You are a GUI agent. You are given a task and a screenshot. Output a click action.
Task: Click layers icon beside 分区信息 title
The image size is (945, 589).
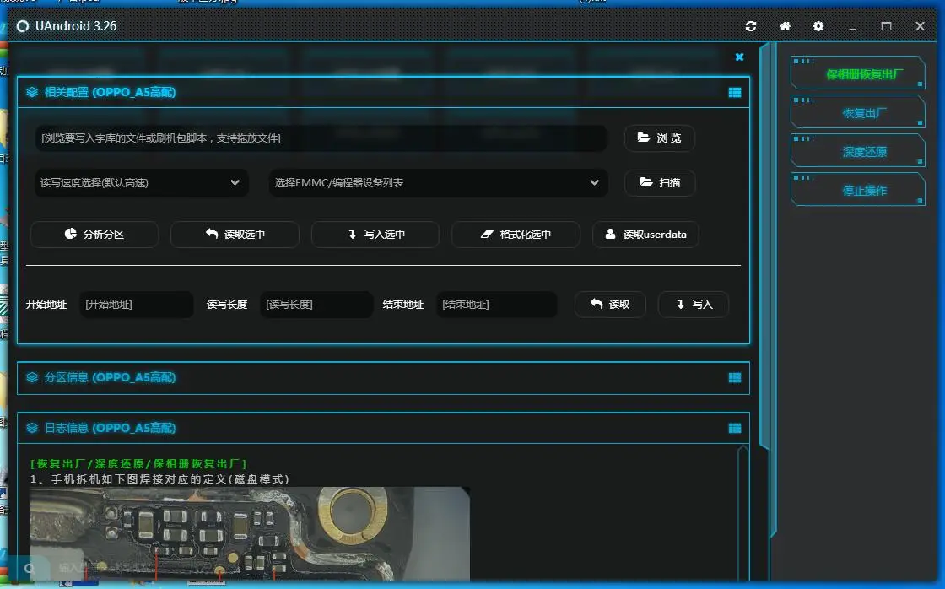point(32,377)
